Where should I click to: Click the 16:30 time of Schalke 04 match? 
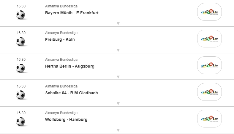(x=21, y=86)
